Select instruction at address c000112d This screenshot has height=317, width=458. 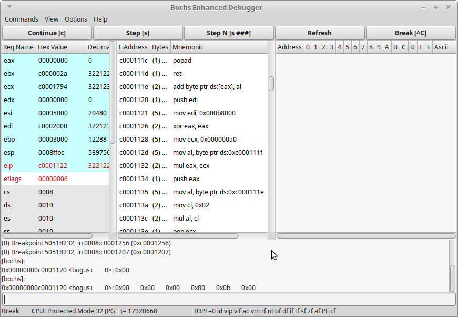click(x=192, y=152)
